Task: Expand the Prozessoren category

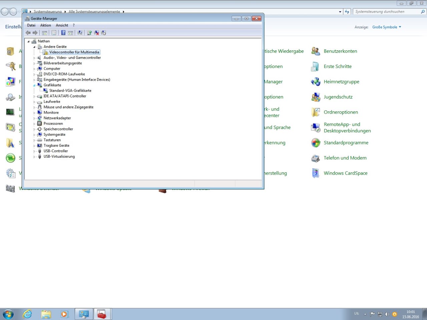Action: pyautogui.click(x=34, y=124)
